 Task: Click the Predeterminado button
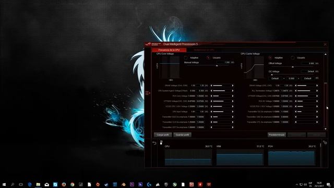277,135
